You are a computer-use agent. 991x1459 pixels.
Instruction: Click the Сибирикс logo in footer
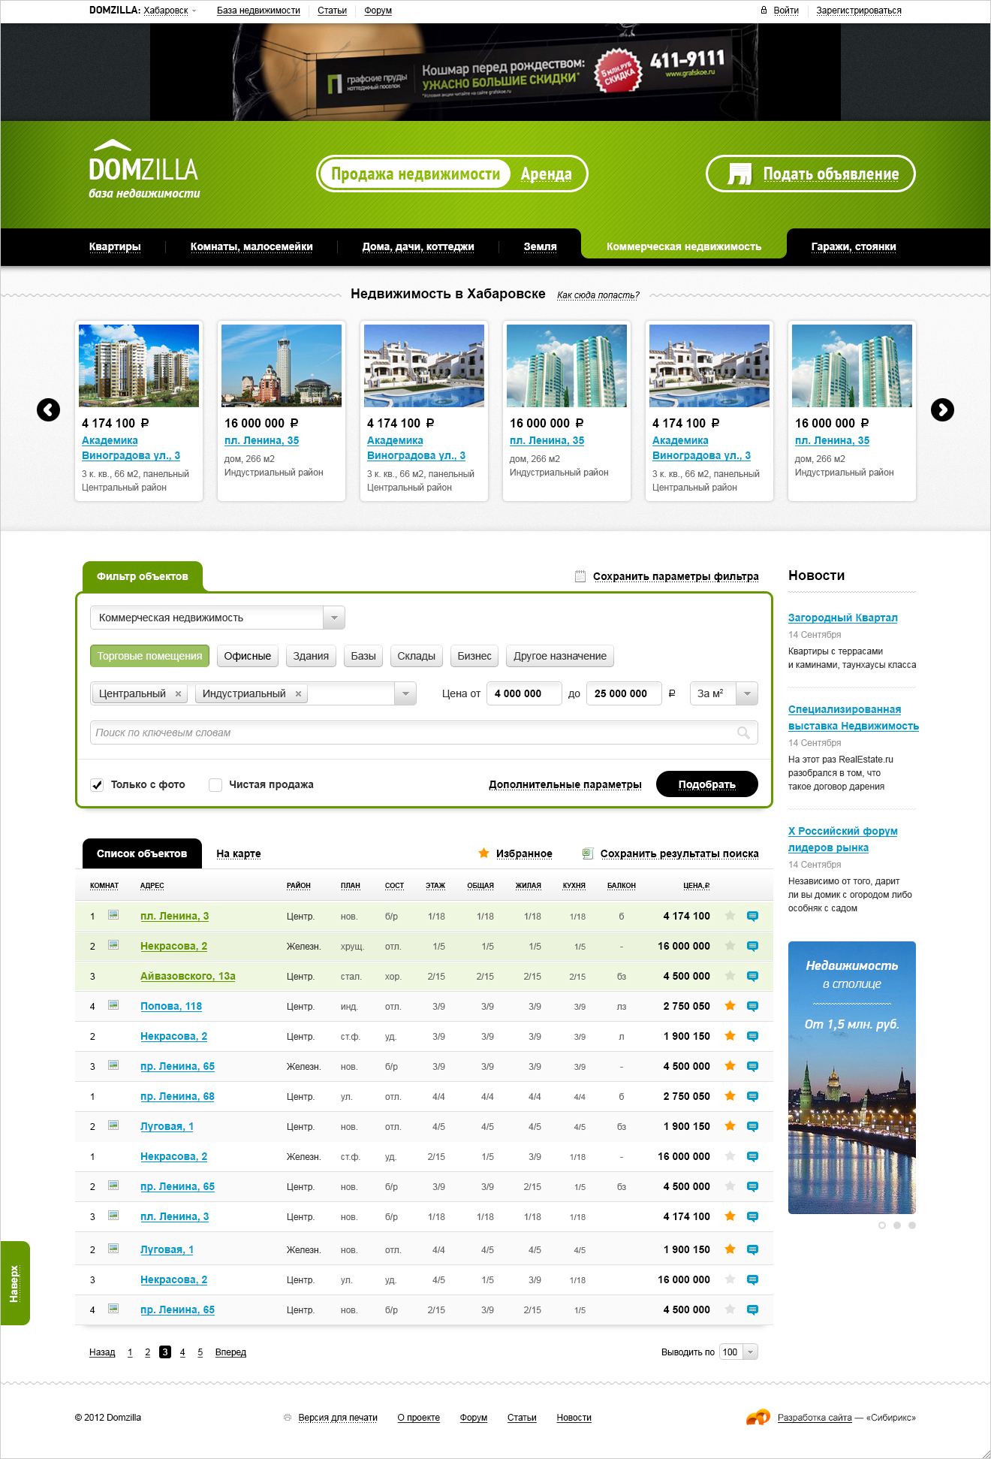758,1416
